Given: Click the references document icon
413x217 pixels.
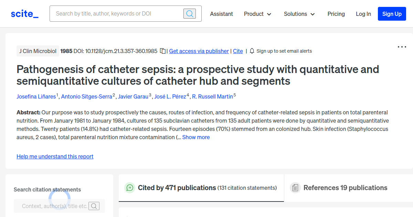Looking at the screenshot, I should coord(295,187).
